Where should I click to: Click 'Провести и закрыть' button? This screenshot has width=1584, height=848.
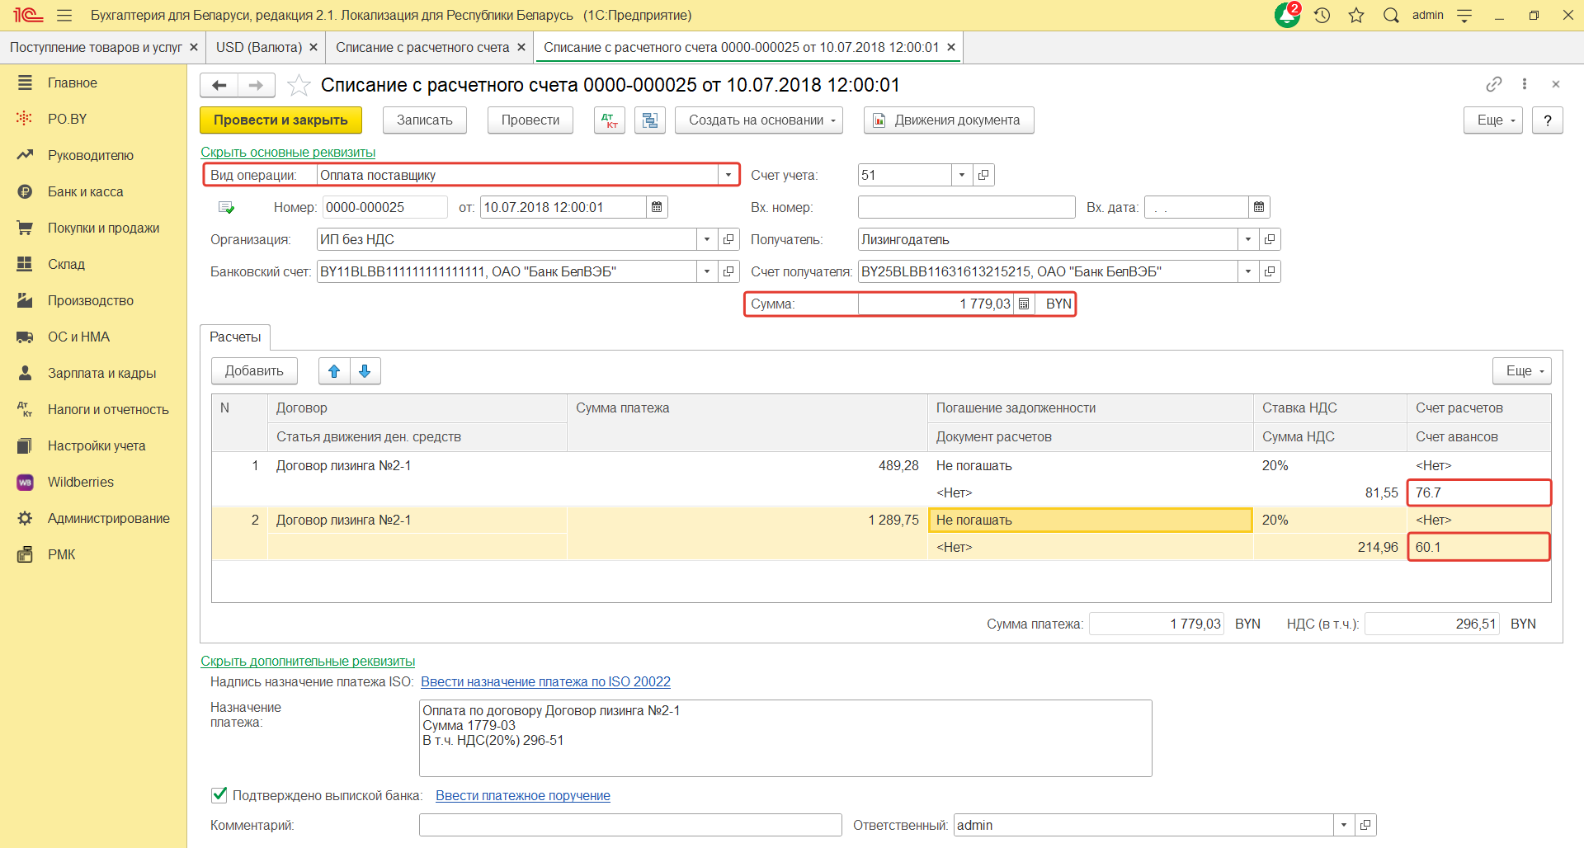point(280,120)
